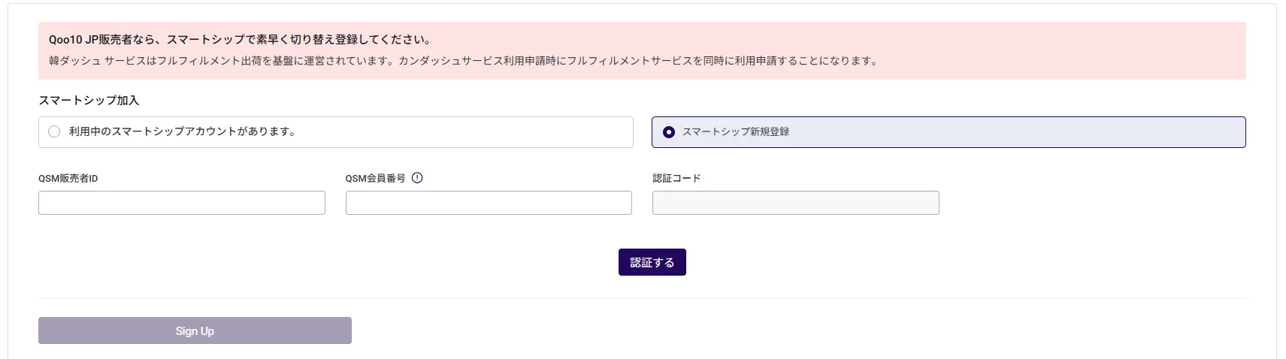Screen dimensions: 1286x359
Task: Click the bold Qoo10 JP販売者なら notice headline
Action: pyautogui.click(x=240, y=40)
